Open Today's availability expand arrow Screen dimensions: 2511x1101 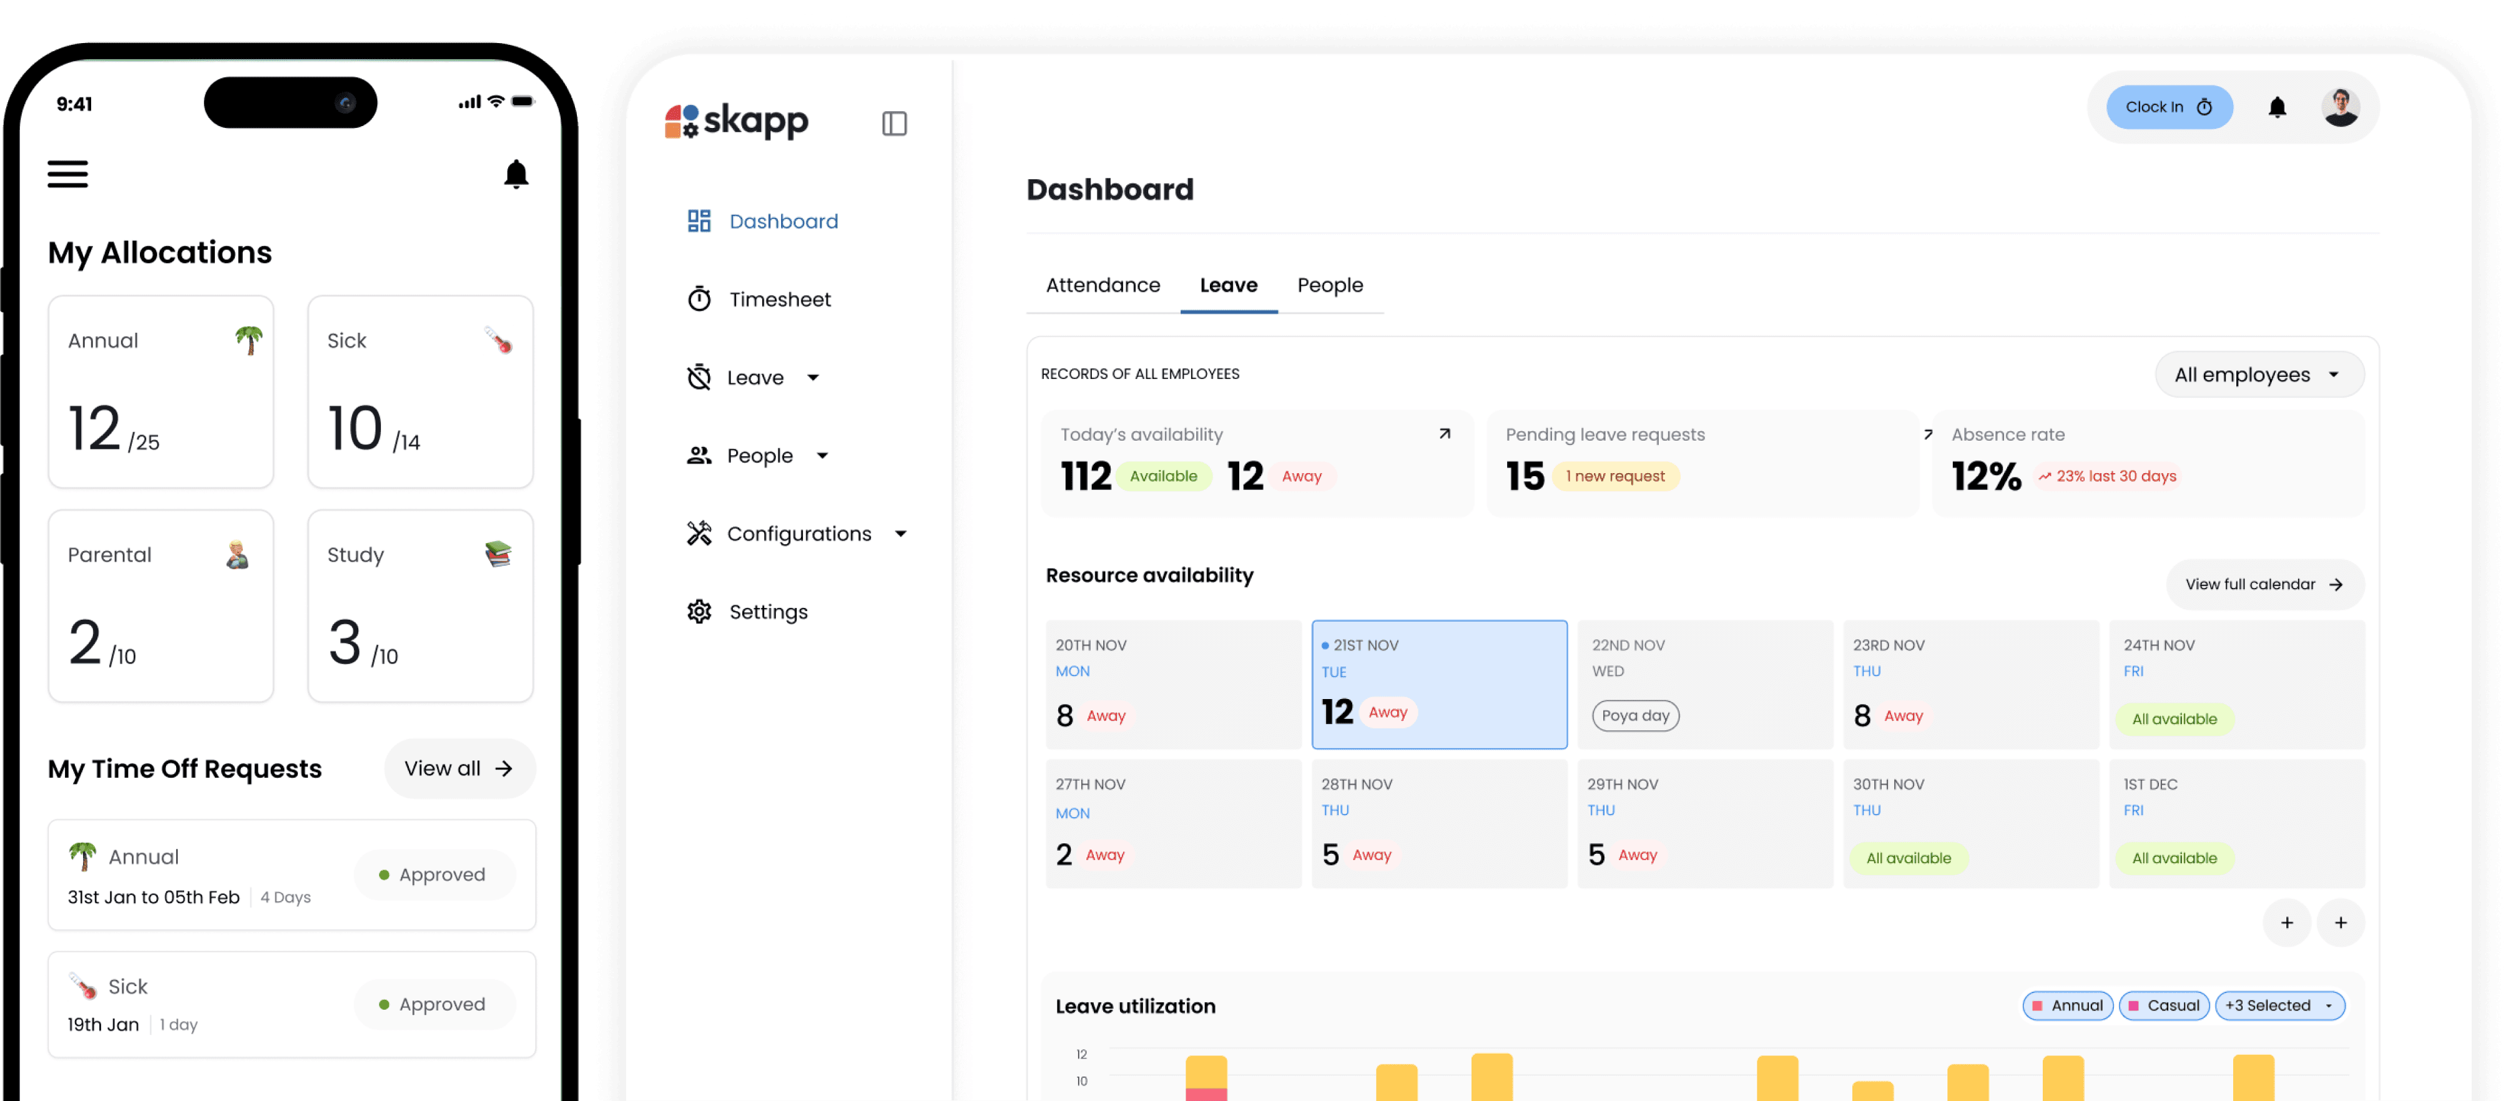click(1445, 434)
